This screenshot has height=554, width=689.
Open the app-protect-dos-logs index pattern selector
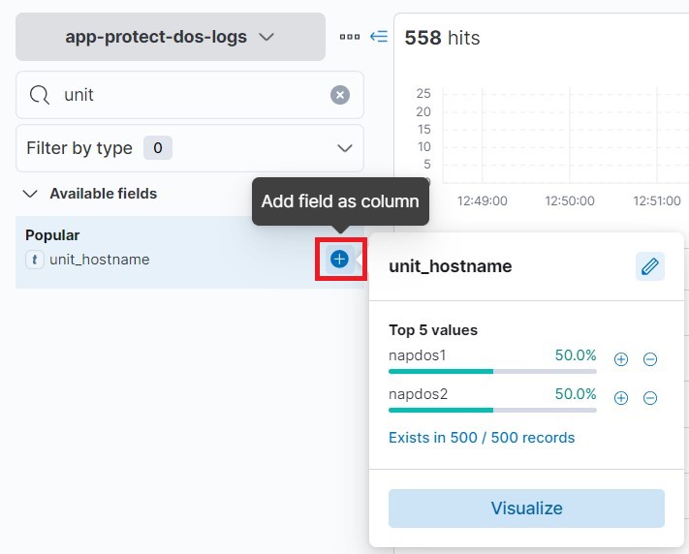point(170,37)
